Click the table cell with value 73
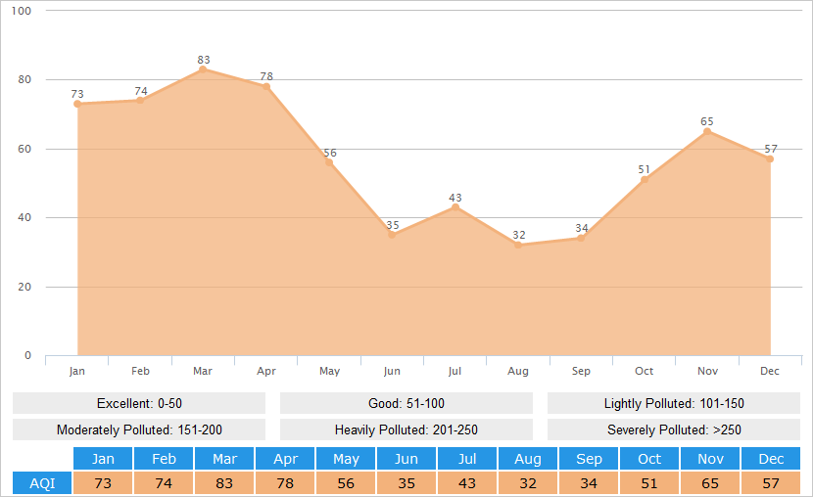Viewport: 813px width, 497px height. 103,483
